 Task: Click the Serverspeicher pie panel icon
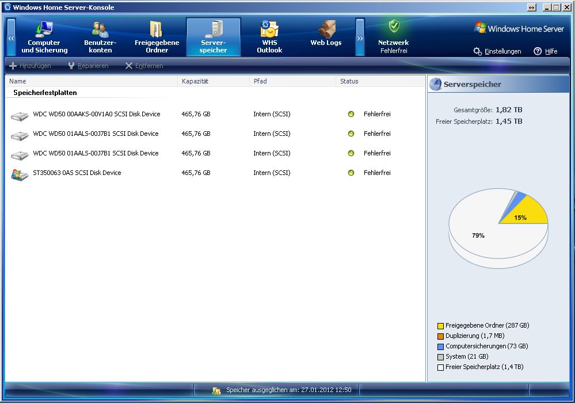[435, 84]
